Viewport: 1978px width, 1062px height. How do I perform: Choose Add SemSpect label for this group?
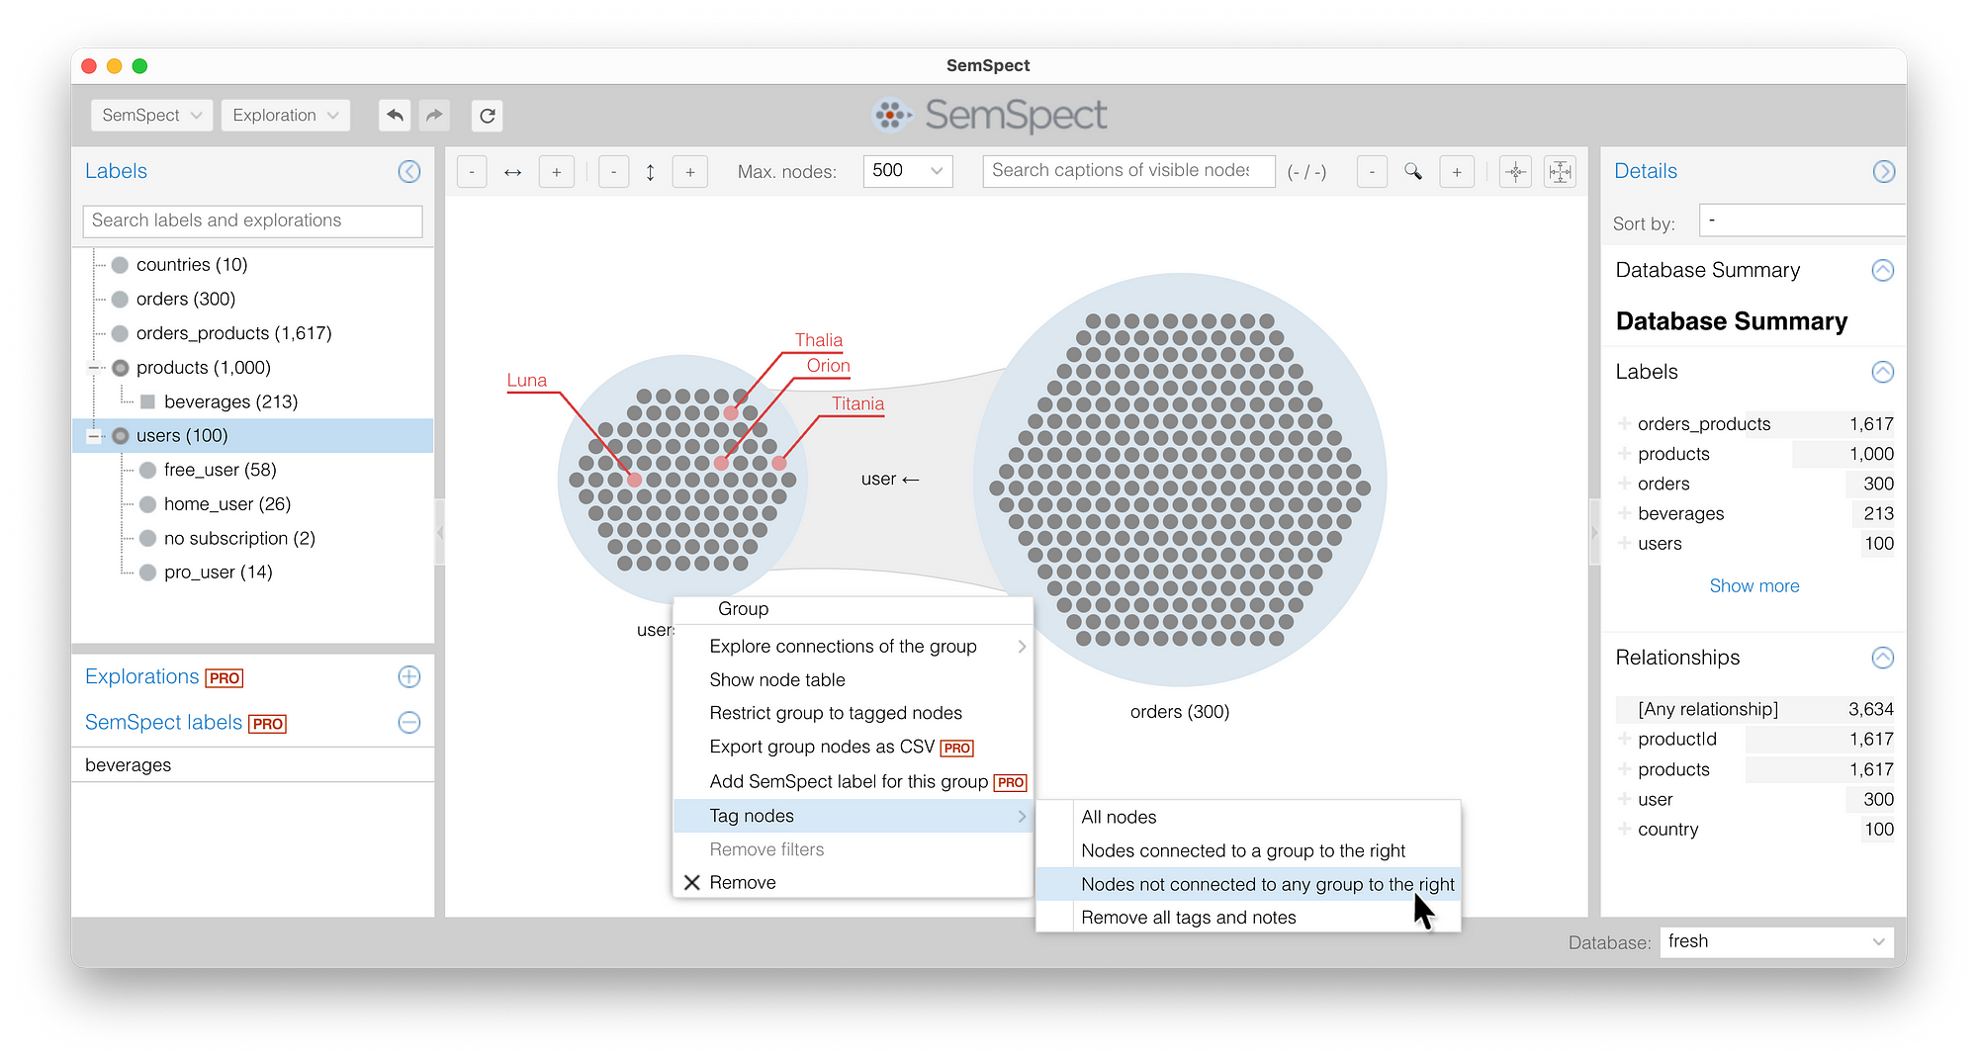click(x=854, y=782)
